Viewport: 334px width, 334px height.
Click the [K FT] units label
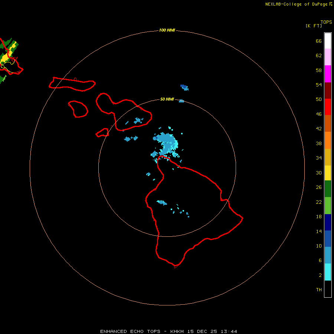314,26
